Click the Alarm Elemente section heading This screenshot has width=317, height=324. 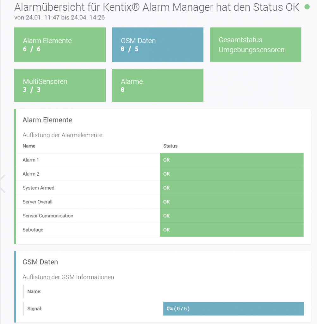pyautogui.click(x=47, y=120)
